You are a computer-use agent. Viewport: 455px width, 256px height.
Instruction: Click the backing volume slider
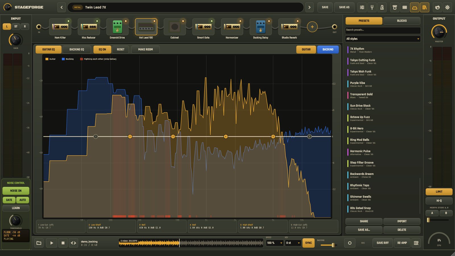(x=329, y=245)
